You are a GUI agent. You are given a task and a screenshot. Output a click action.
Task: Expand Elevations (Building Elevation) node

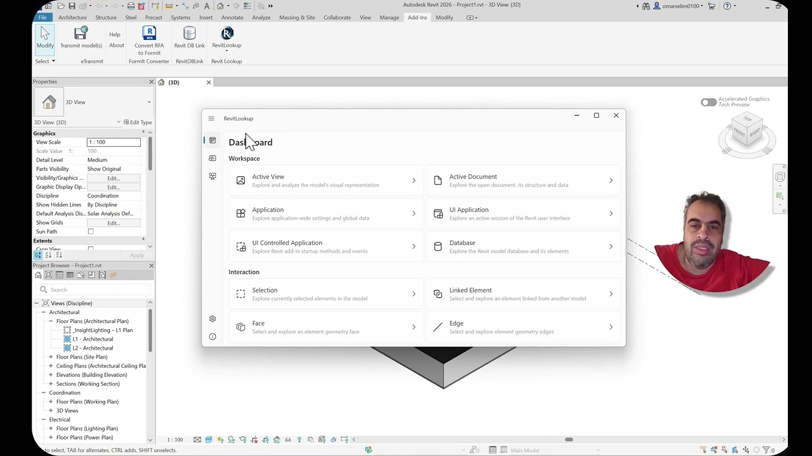click(x=51, y=375)
